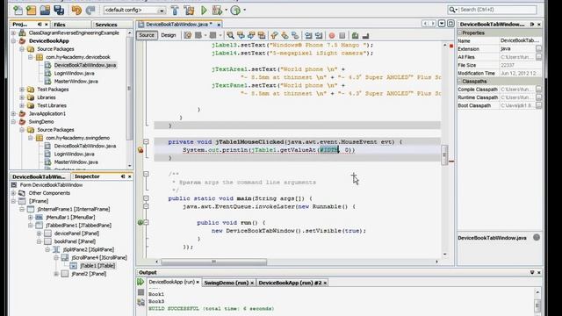Open the Inspector tab
Viewport: 562px width, 316px height.
87,176
